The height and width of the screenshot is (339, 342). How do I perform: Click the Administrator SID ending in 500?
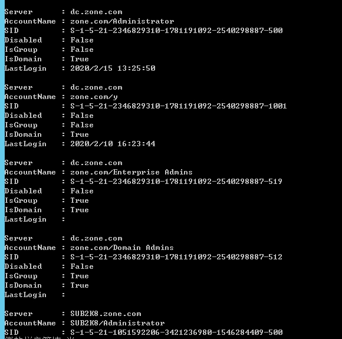point(176,30)
